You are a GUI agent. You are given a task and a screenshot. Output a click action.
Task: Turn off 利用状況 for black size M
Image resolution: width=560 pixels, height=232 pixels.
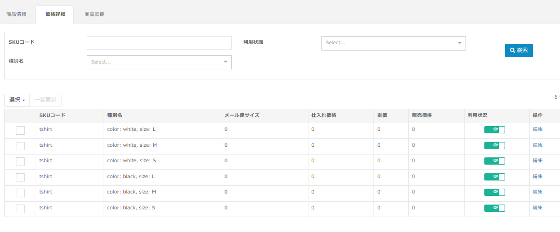pyautogui.click(x=494, y=192)
